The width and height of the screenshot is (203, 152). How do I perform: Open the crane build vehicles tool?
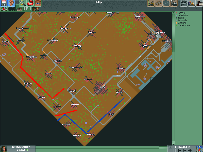pos(174,3)
